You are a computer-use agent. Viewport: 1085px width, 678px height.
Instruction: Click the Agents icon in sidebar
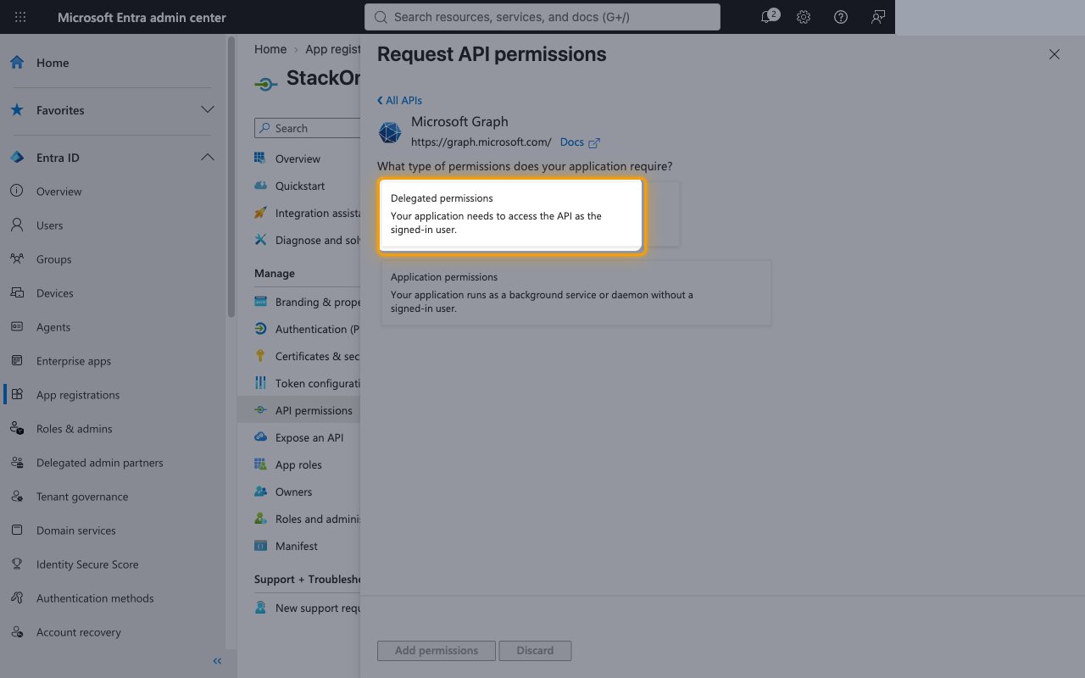[17, 327]
